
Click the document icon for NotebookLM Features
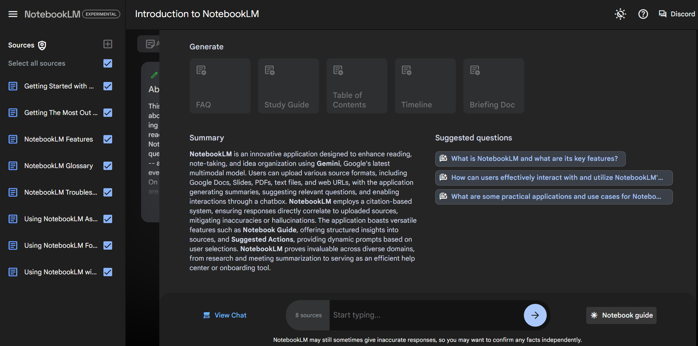(13, 139)
